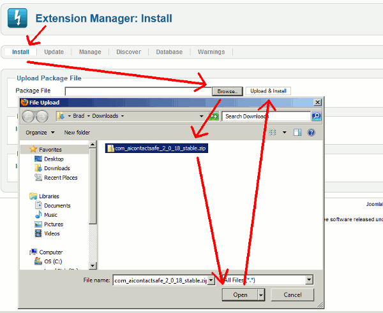Select com_aicontactsafe_2_0_18_stable.zip in file list
383x313 pixels.
pyautogui.click(x=156, y=149)
